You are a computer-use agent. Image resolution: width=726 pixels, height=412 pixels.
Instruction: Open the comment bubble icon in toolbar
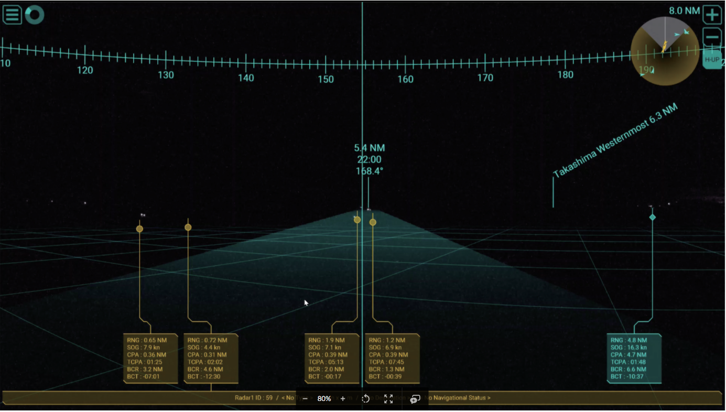click(415, 399)
